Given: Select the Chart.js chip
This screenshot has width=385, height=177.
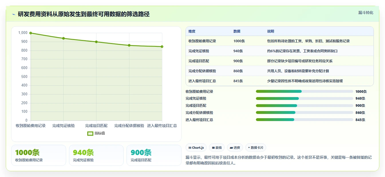Looking at the screenshot, I should (196, 148).
